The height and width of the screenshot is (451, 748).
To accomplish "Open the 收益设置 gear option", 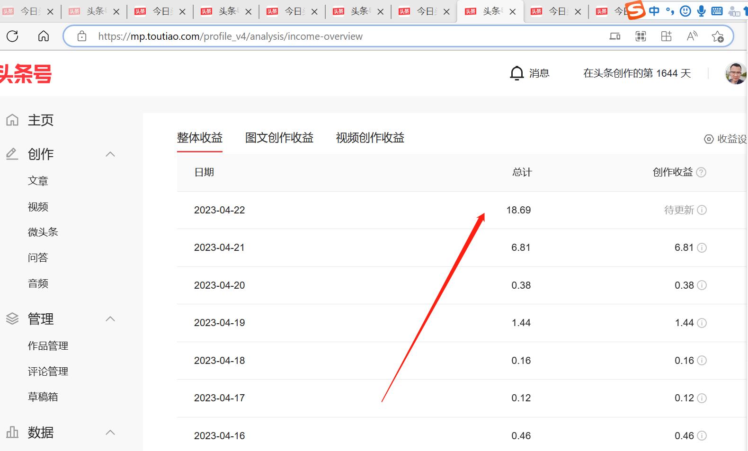I will [x=725, y=139].
